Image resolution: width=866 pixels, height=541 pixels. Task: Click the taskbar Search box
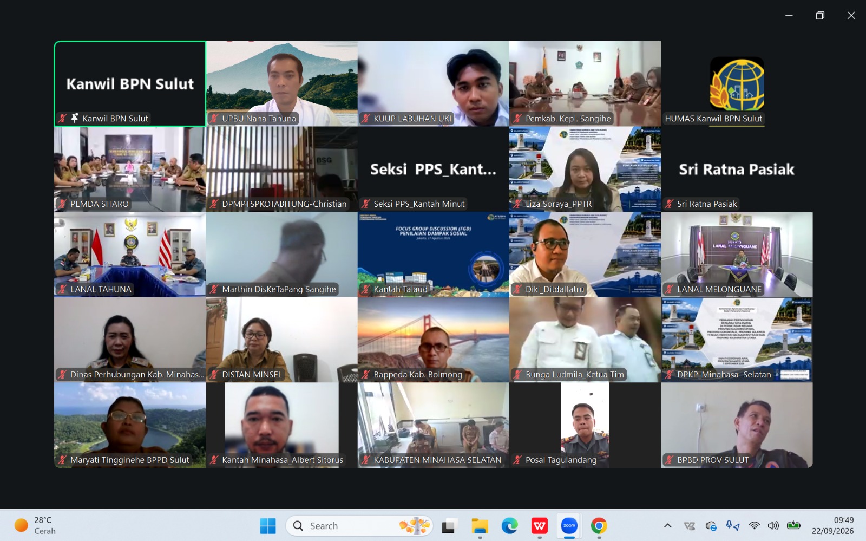(x=359, y=526)
